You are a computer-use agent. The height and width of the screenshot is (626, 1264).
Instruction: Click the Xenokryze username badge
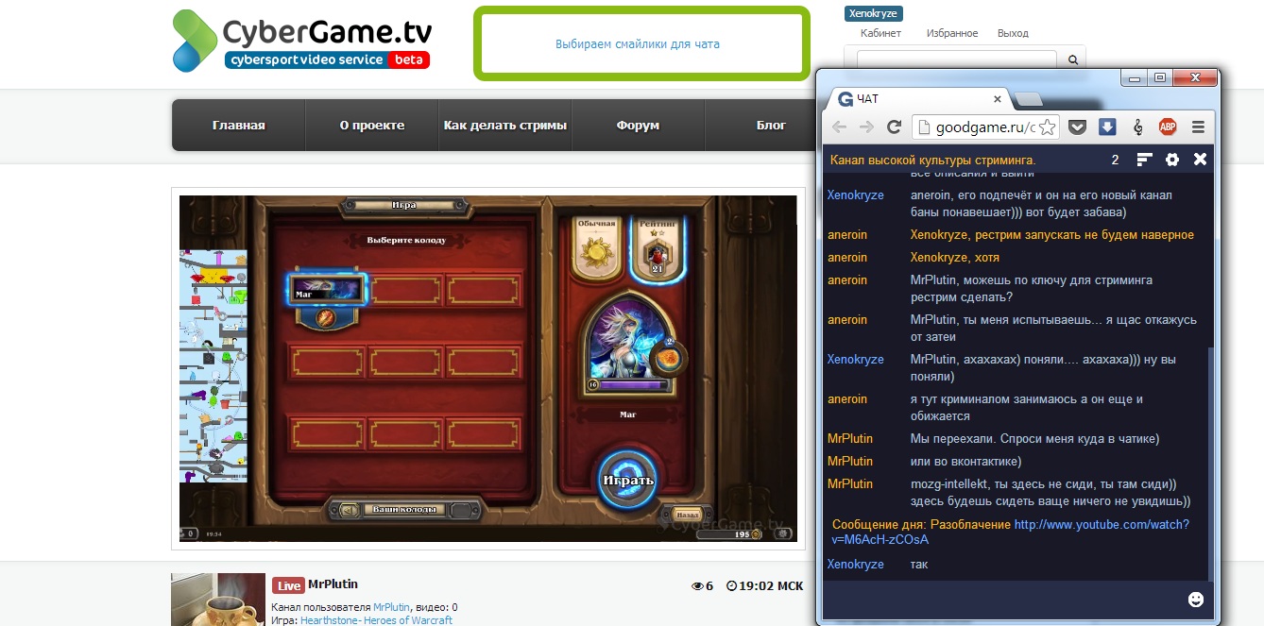pos(874,13)
